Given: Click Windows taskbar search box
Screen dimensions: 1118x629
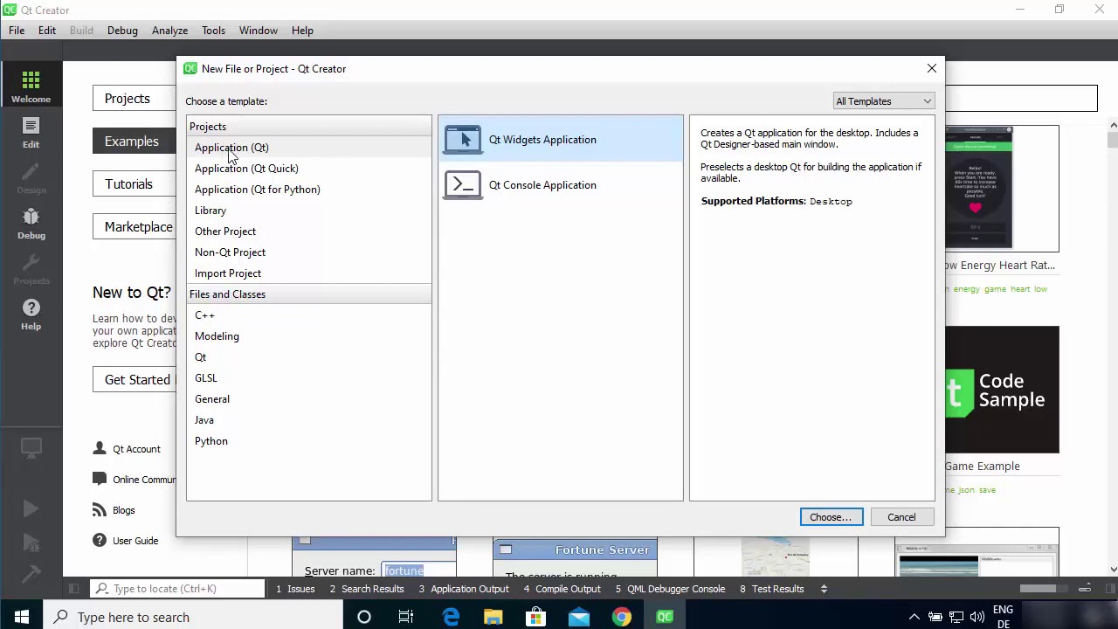Looking at the screenshot, I should click(192, 618).
